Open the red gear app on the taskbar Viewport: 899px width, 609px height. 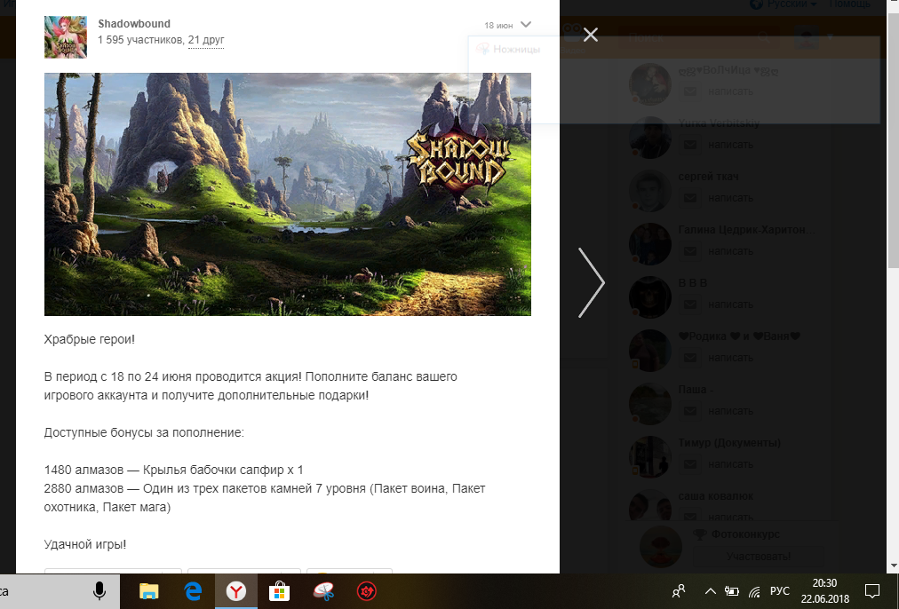click(366, 591)
